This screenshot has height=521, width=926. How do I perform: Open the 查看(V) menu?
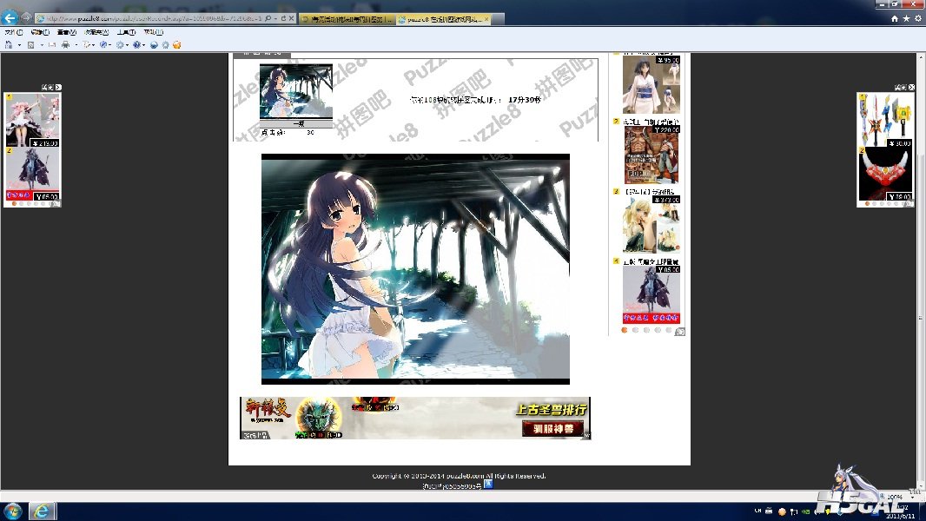point(67,32)
